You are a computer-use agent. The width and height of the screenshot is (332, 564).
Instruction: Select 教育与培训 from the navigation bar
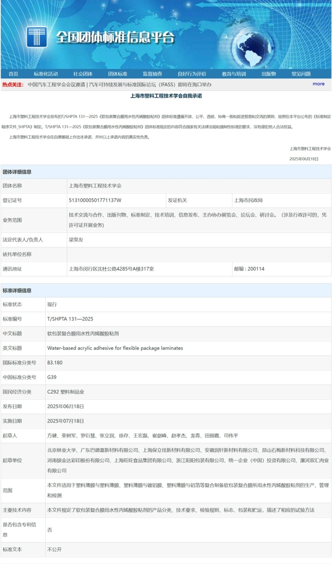233,74
